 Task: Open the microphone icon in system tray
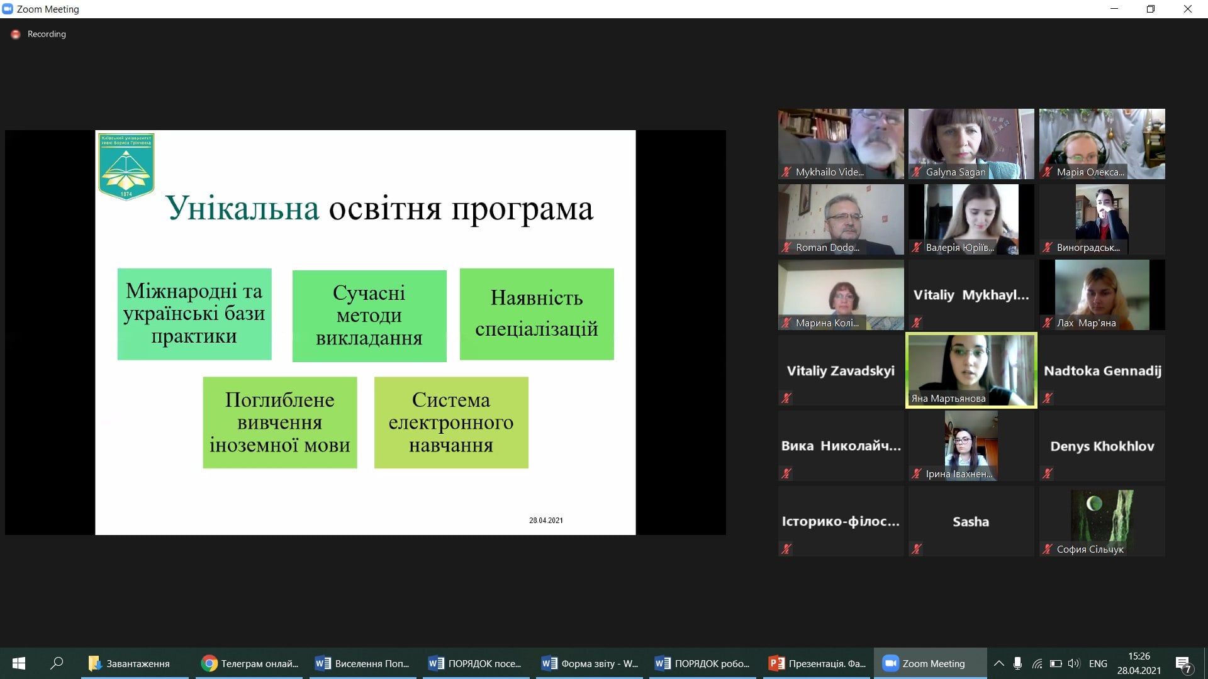click(1017, 663)
